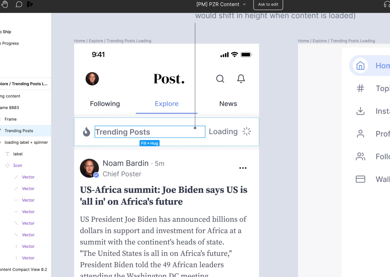This screenshot has height=277, width=390.
Task: Switch to the Following tab
Action: coord(105,104)
